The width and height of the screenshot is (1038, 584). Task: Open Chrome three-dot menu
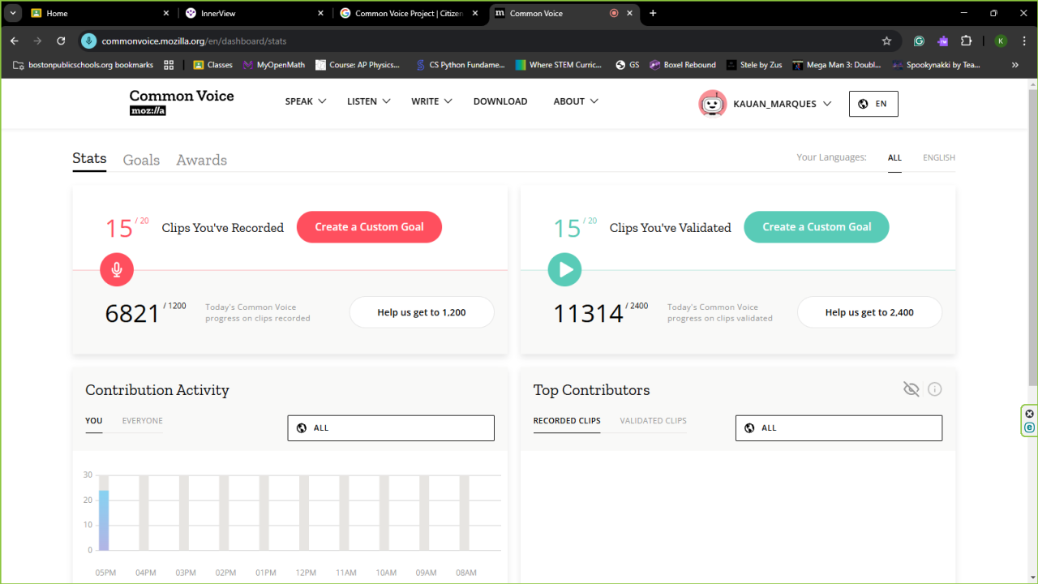coord(1023,41)
